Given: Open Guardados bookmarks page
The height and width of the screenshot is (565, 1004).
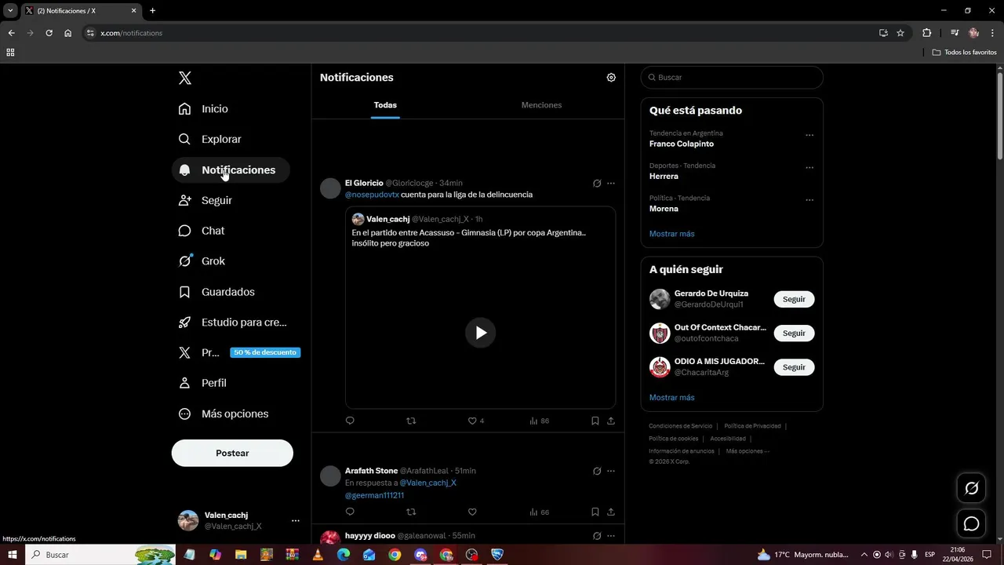Looking at the screenshot, I should (x=217, y=292).
